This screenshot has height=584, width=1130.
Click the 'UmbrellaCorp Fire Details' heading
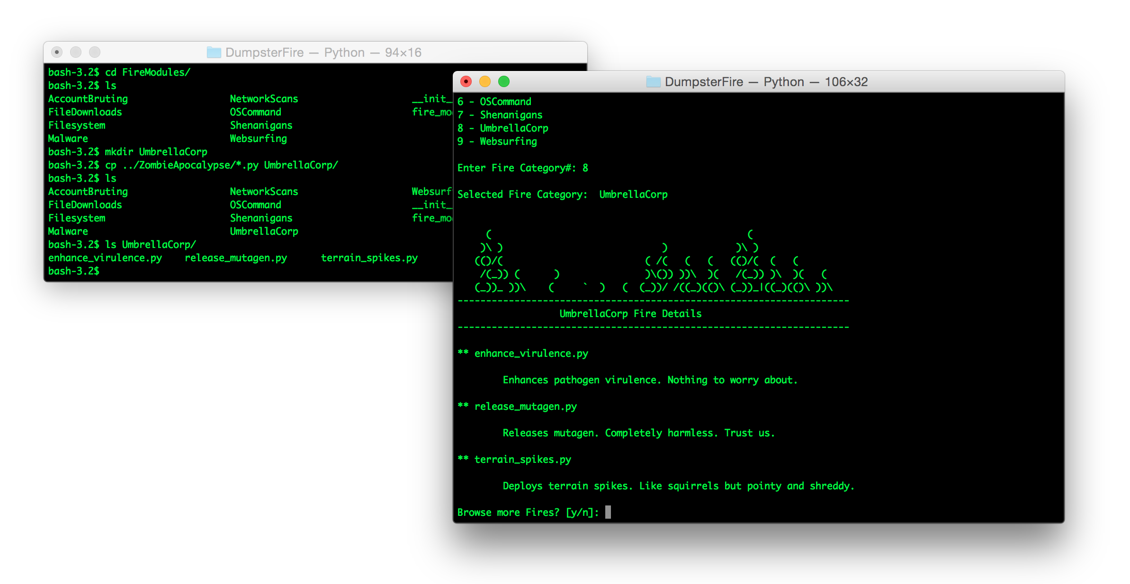[x=630, y=314]
